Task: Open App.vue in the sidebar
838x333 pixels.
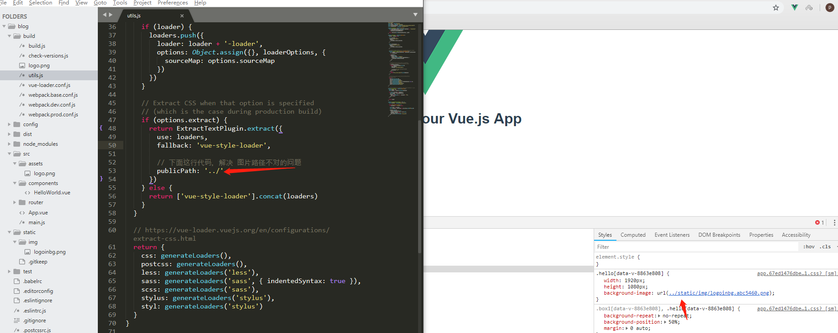Action: point(38,213)
